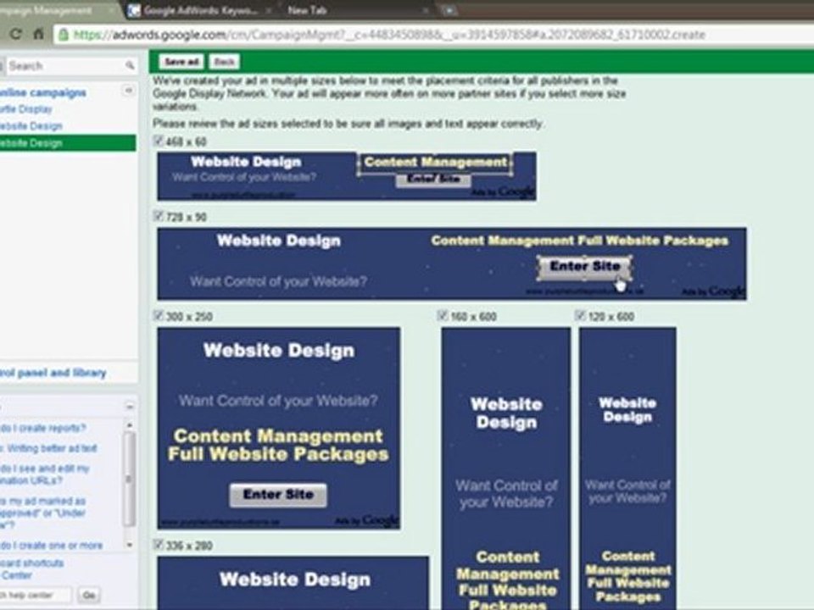The image size is (814, 610).
Task: Select the unhighlighted Website Design campaign
Action: 31,126
